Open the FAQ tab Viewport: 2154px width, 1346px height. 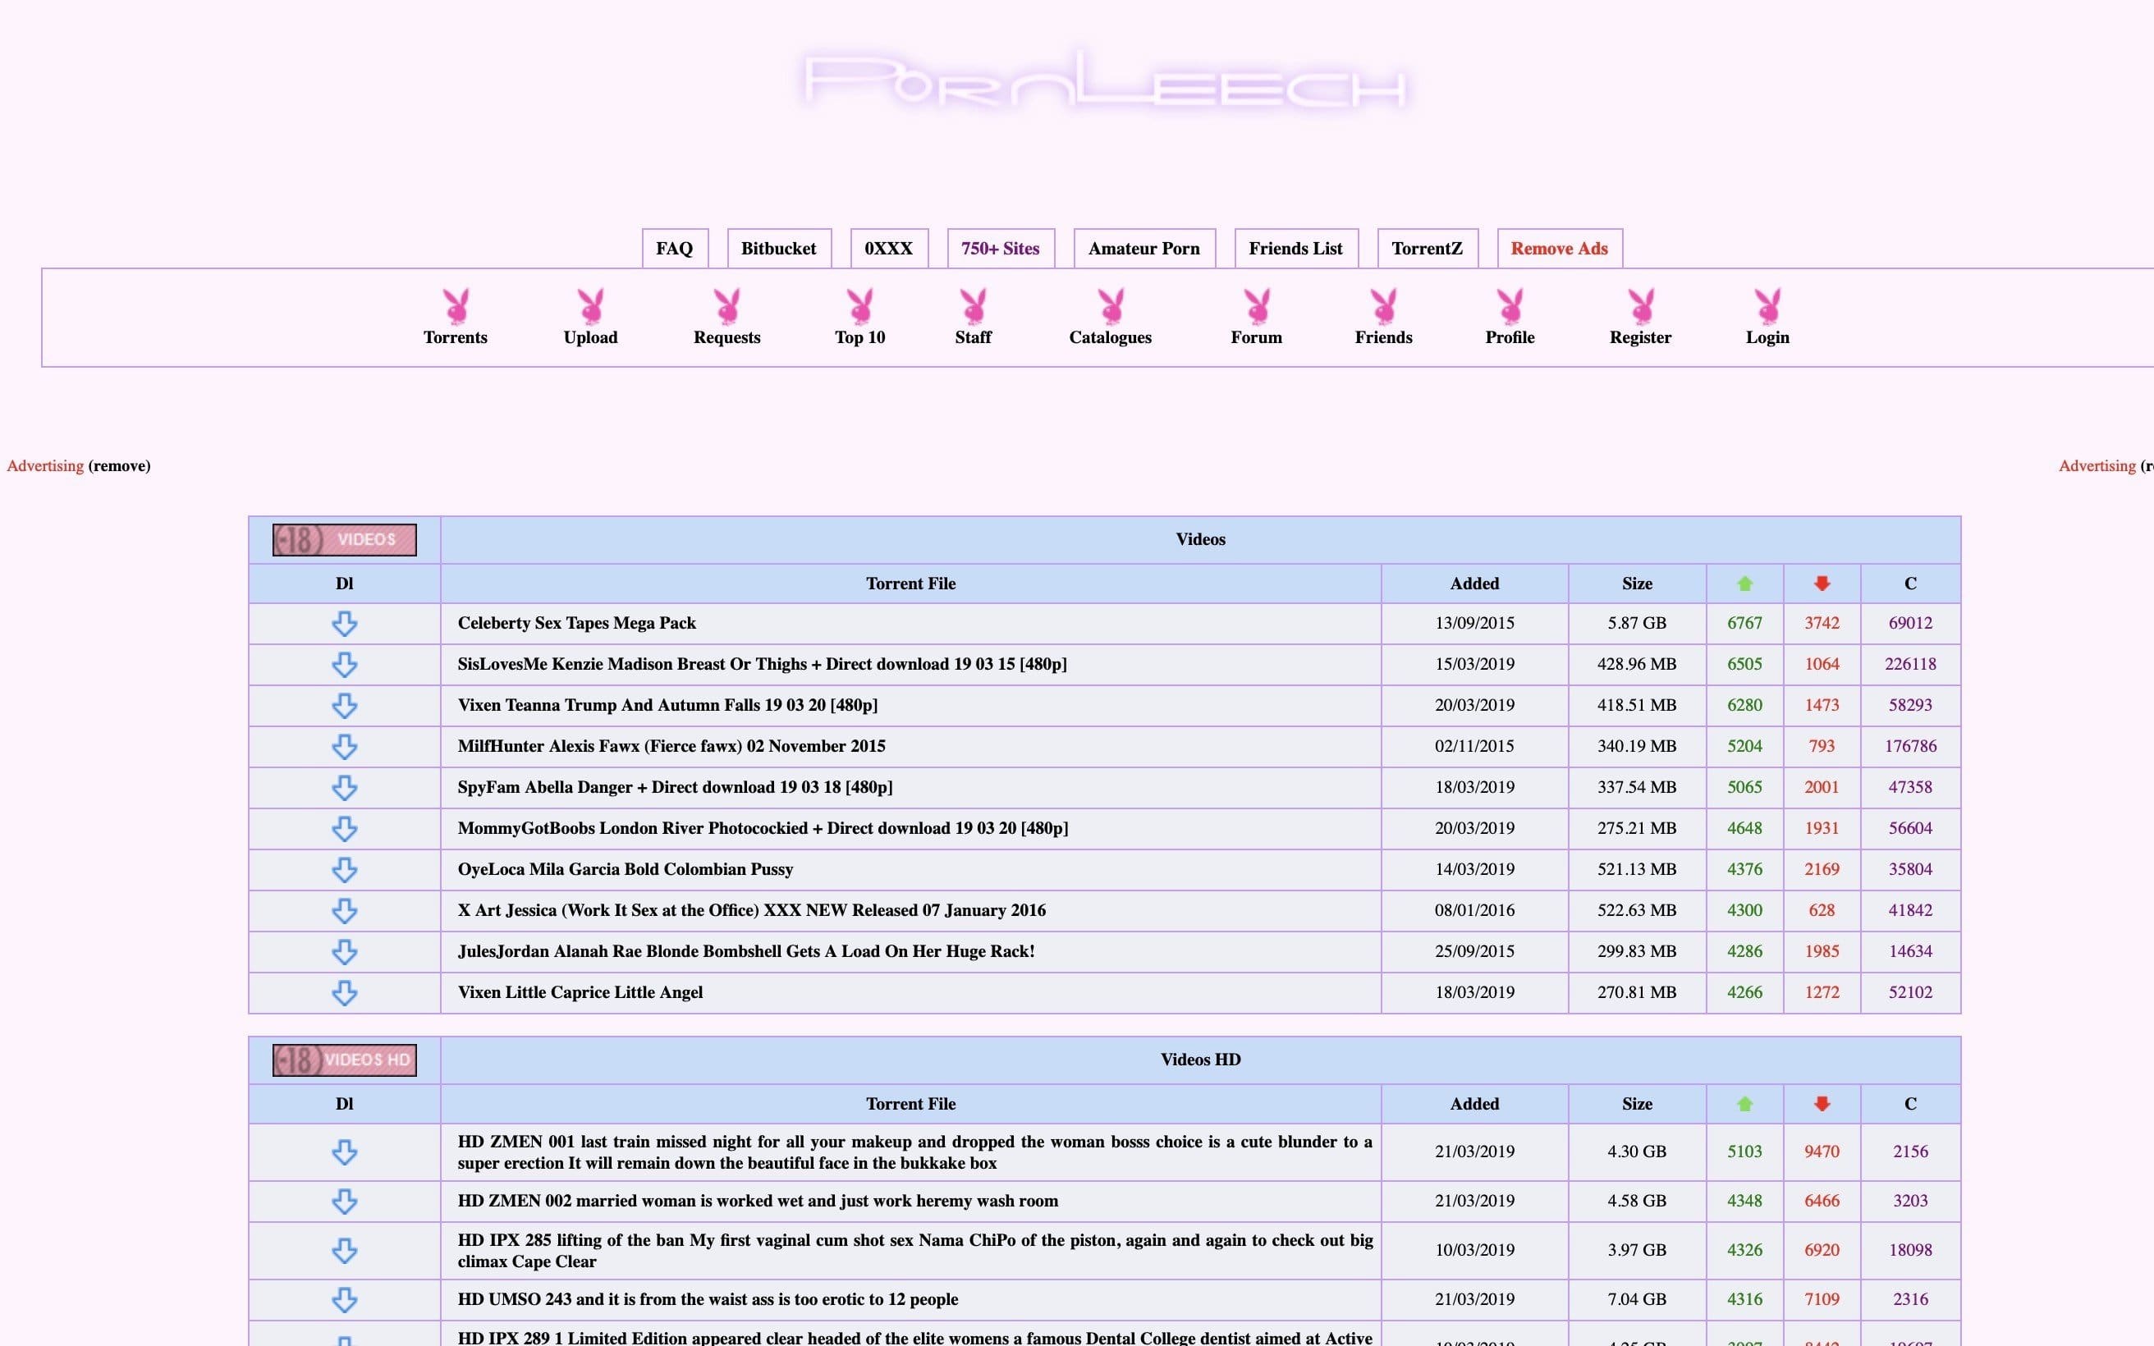click(x=675, y=249)
